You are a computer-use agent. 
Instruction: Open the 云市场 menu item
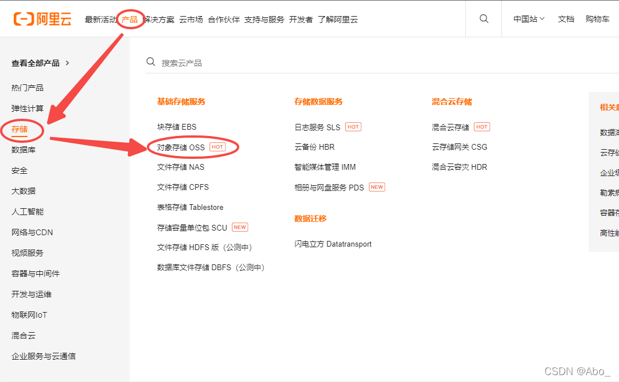click(190, 18)
